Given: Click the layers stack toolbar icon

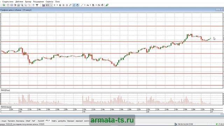Looking at the screenshot, I should click(102, 5).
